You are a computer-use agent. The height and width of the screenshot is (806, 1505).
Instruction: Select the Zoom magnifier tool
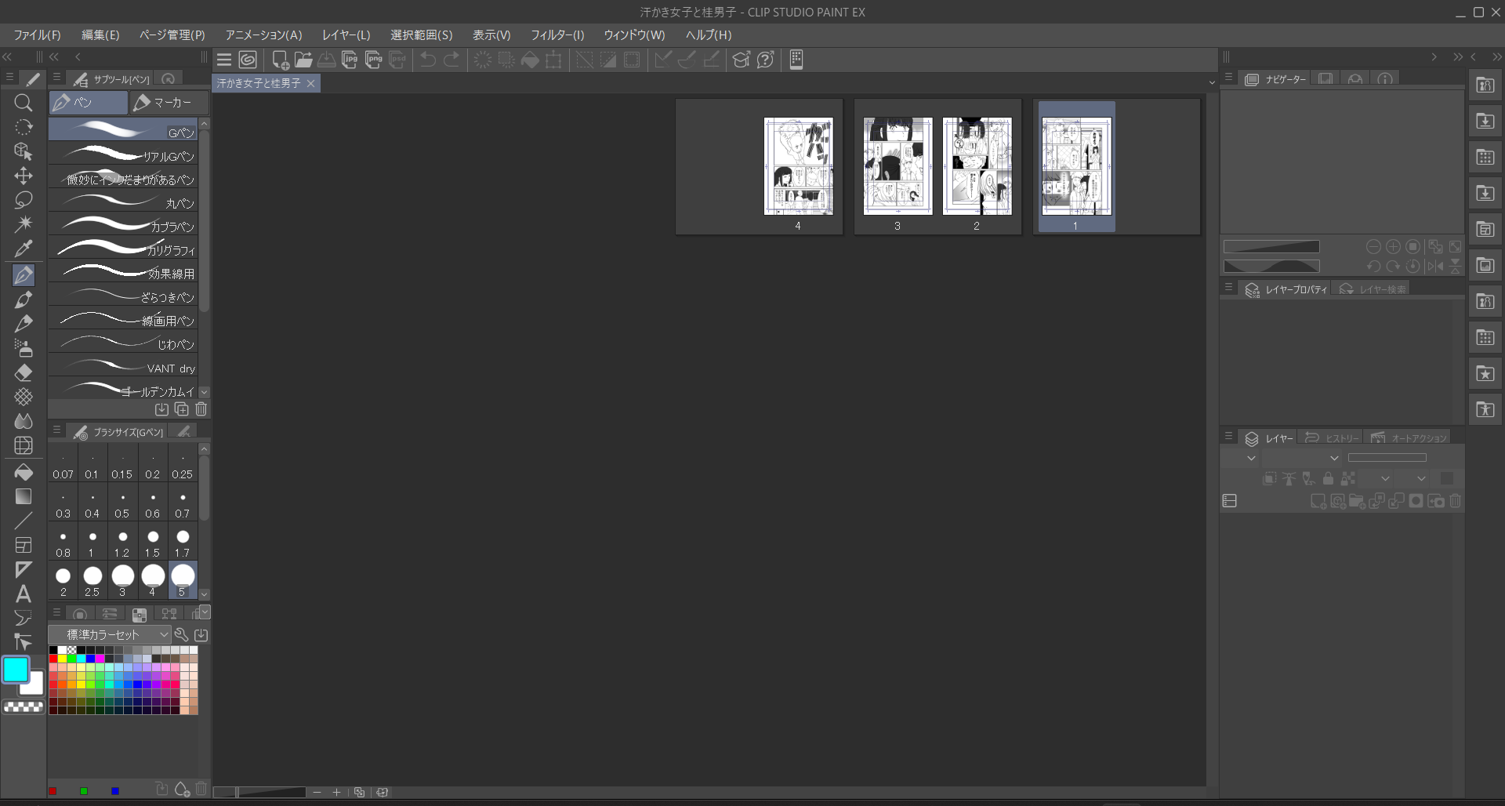pyautogui.click(x=24, y=103)
